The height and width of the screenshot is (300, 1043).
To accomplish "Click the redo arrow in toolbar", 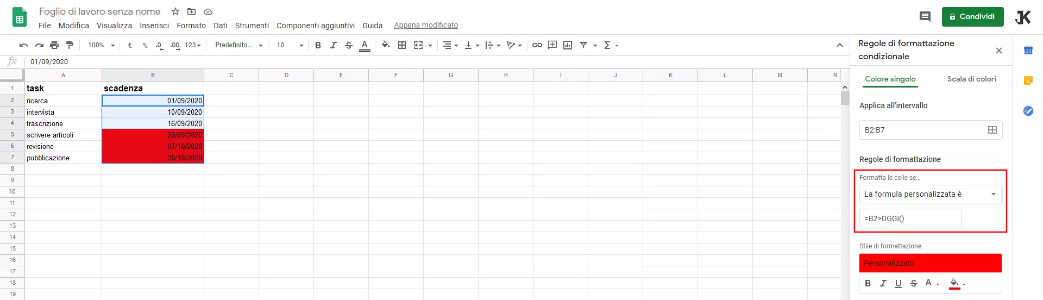I will pos(39,45).
